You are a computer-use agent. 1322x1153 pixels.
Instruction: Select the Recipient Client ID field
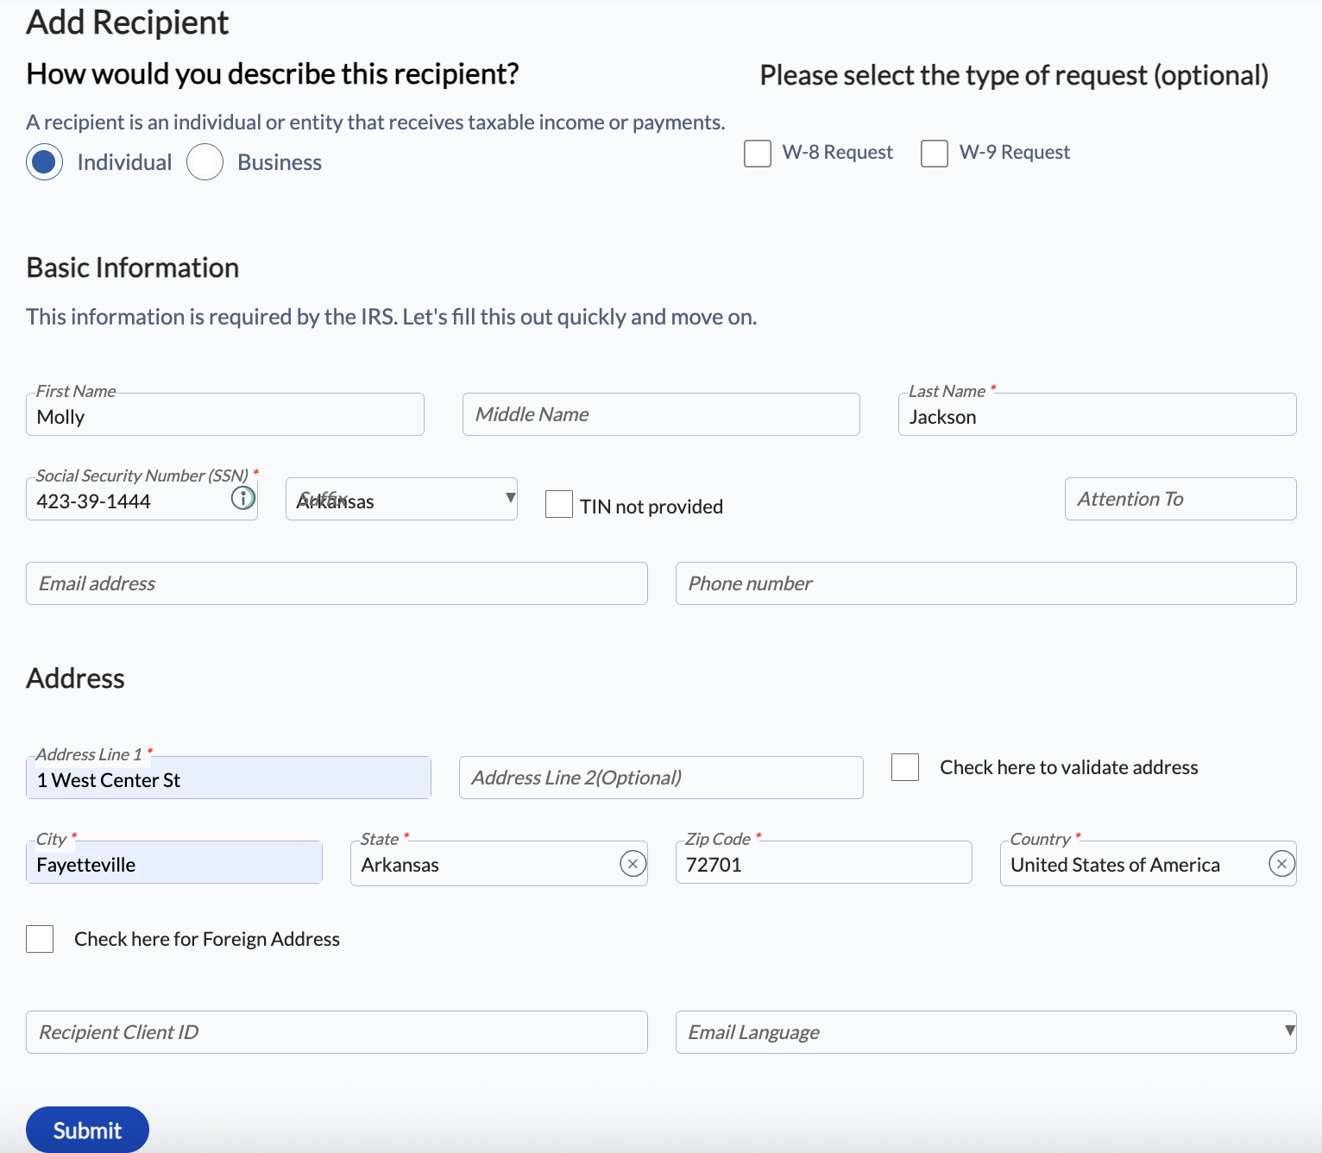pos(337,1032)
